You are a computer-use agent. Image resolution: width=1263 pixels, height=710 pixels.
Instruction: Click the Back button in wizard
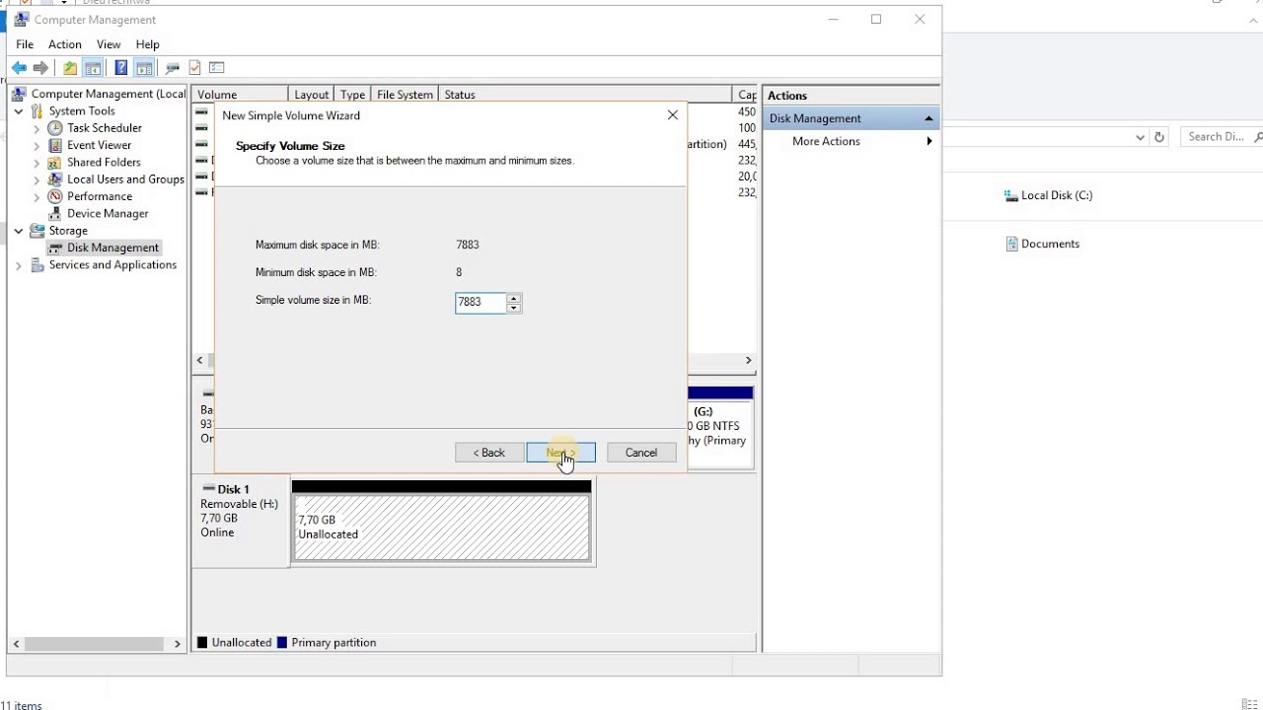[x=489, y=453]
